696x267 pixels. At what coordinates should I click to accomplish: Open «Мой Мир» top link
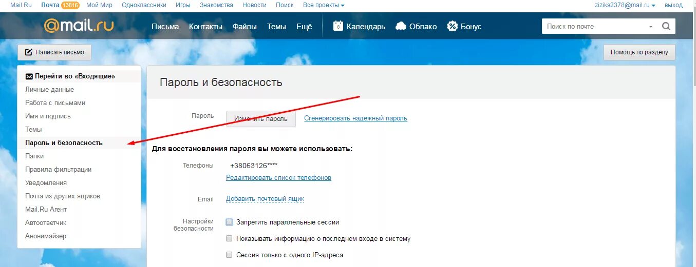99,5
